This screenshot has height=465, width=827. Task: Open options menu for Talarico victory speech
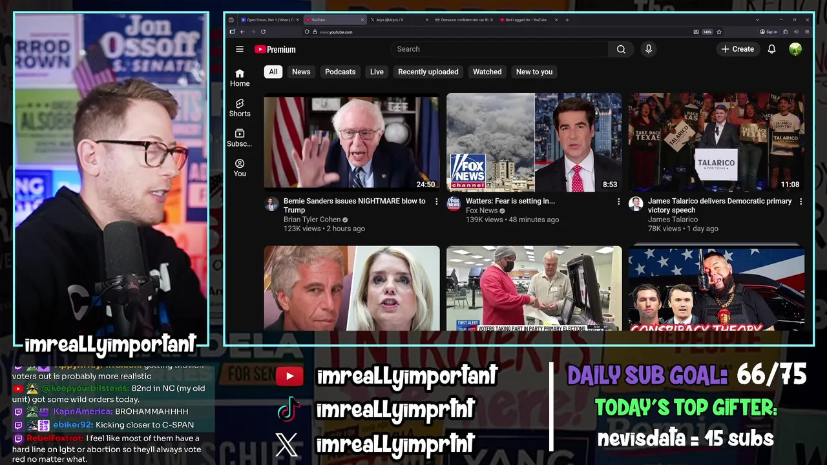(x=801, y=202)
